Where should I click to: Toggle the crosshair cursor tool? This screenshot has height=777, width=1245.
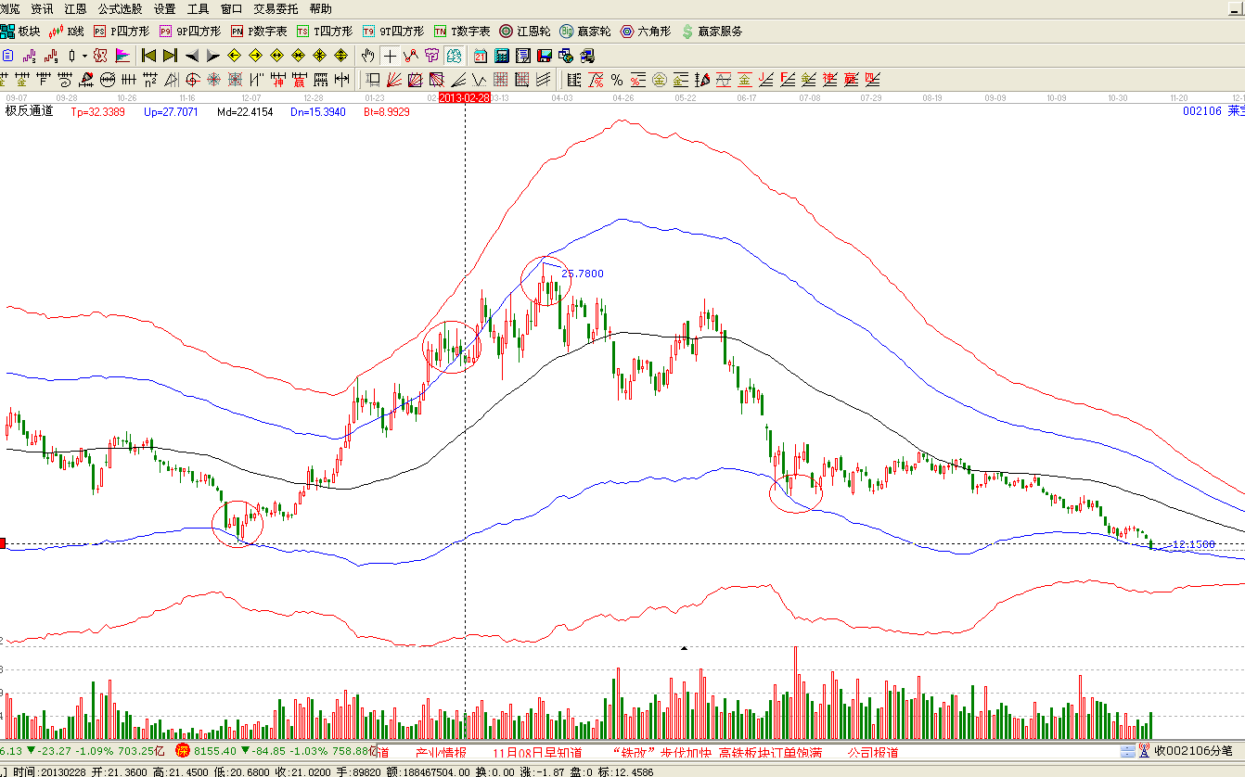391,56
